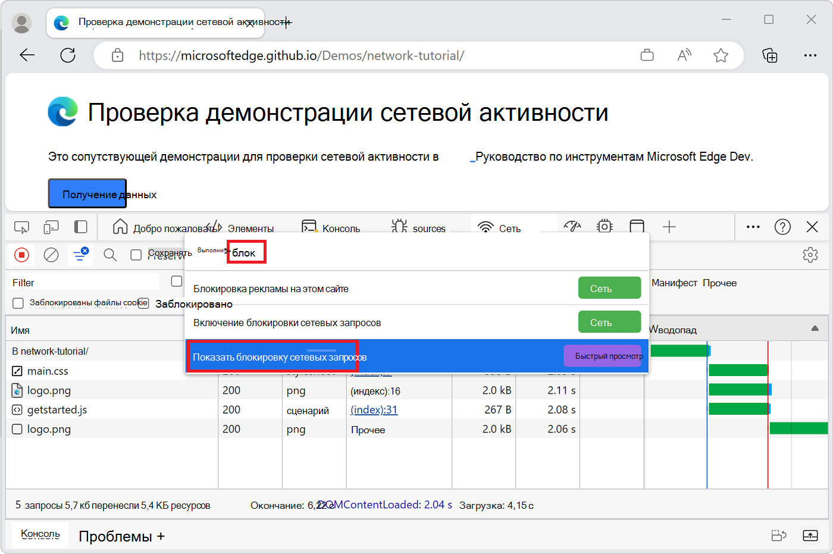The height and width of the screenshot is (554, 833).
Task: Open the Customize DevTools ellipsis menu
Action: coord(753,227)
